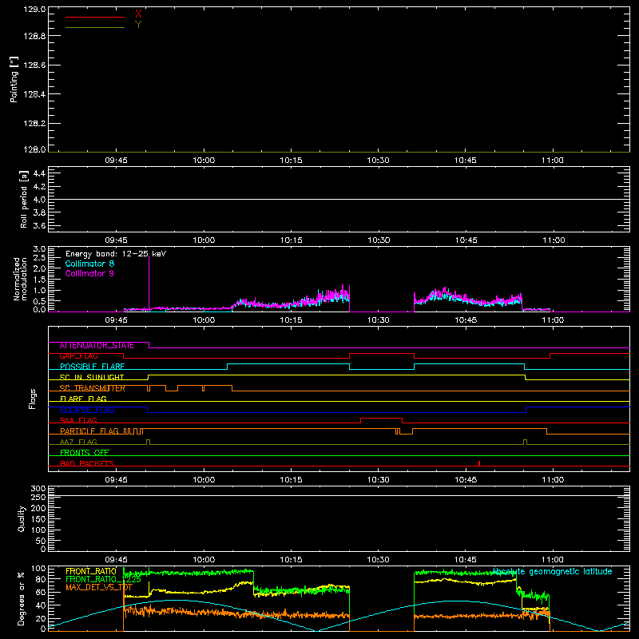
Task: Click the tall magenta spike in modulation plot
Action: pyautogui.click(x=149, y=283)
